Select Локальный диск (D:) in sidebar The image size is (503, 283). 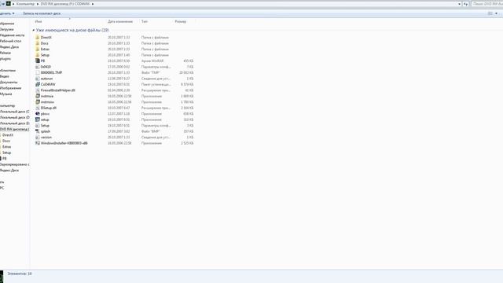[x=15, y=117]
